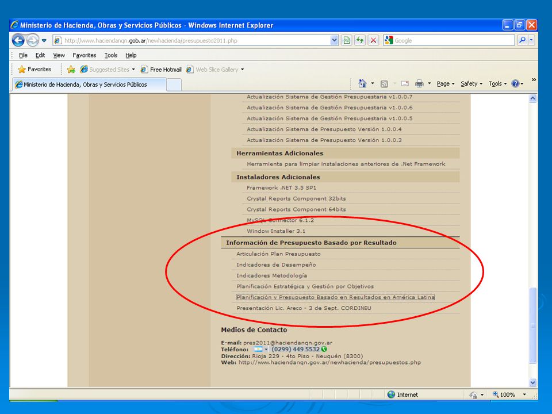Expand Web Slice Gallery dropdown arrow
Screen dimensions: 552x414
(242, 70)
